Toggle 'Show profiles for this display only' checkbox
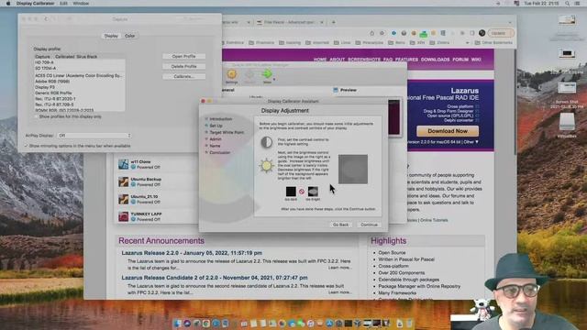Viewport: 587px width, 330px height. click(x=37, y=116)
